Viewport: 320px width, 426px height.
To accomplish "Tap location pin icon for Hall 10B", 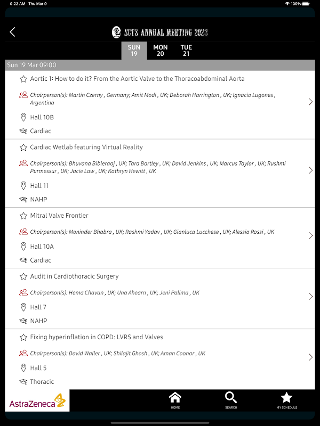I will (x=23, y=117).
